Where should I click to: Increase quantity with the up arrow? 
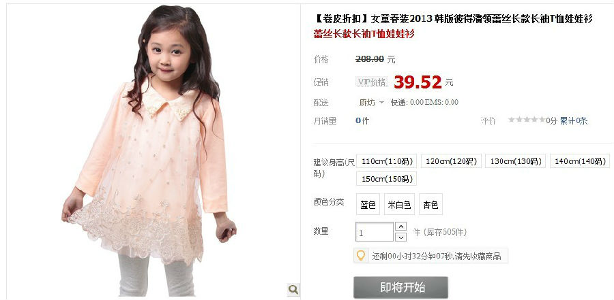coord(400,227)
